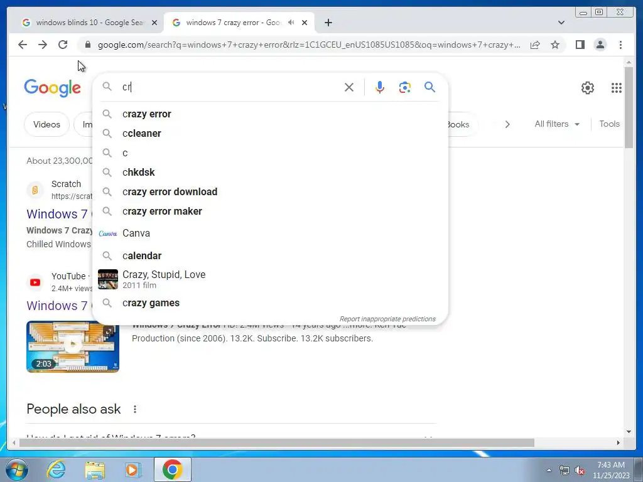Open the YouTube result source
Image resolution: width=643 pixels, height=482 pixels.
point(68,276)
